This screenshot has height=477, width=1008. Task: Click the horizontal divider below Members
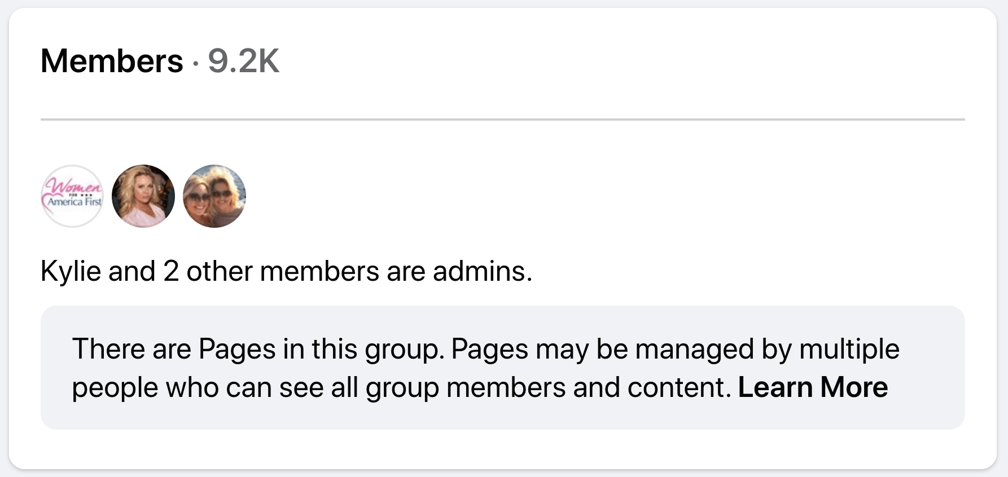tap(503, 120)
